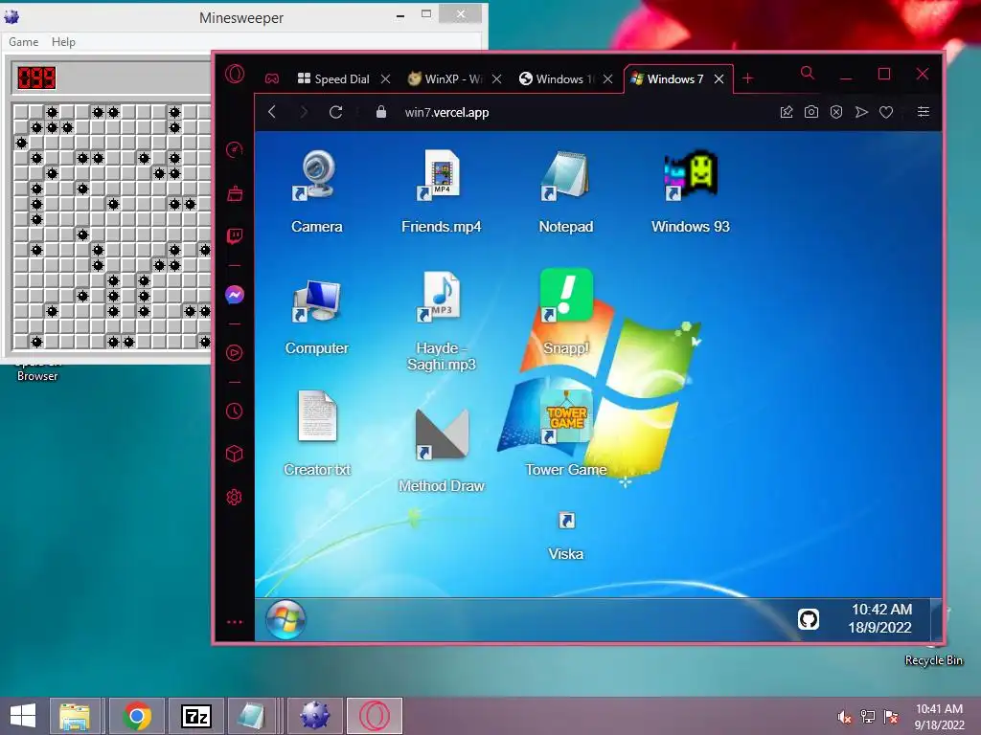
Task: Open the Opera GX main menu logo
Action: [x=235, y=75]
